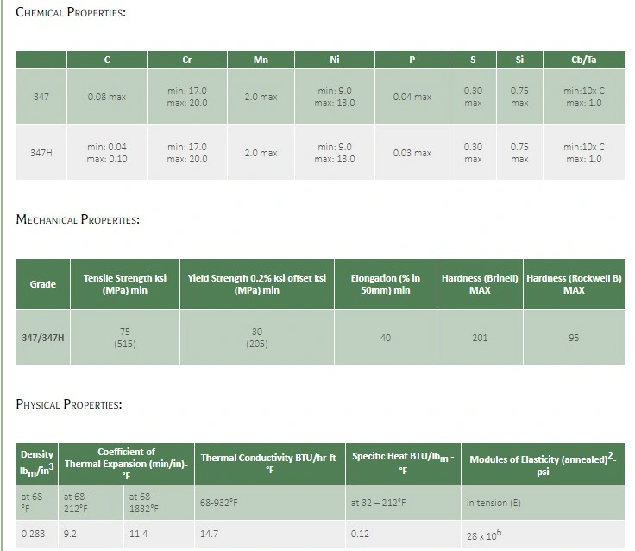Select the Mn column header
The height and width of the screenshot is (551, 635).
pos(261,60)
